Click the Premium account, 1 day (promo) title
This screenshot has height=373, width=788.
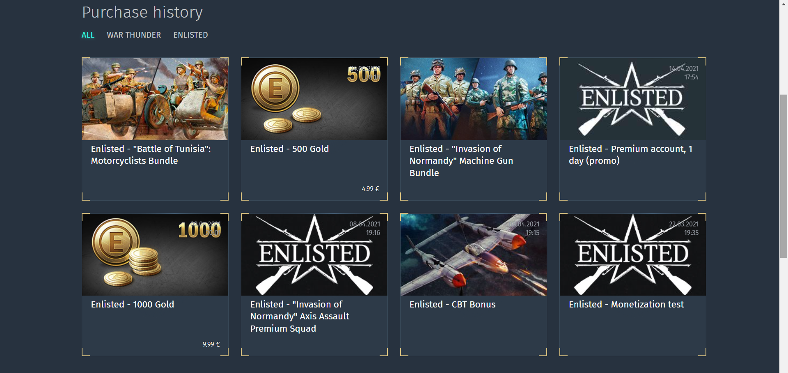pos(630,155)
